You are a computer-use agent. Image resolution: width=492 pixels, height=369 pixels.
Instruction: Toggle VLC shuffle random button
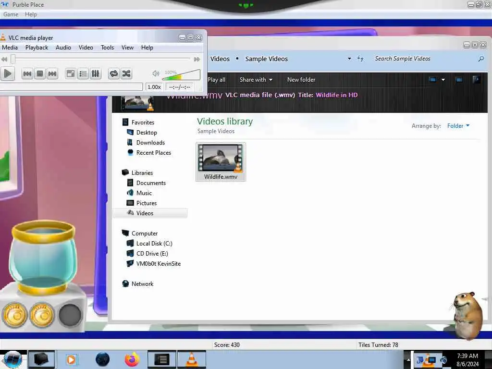[x=126, y=74]
